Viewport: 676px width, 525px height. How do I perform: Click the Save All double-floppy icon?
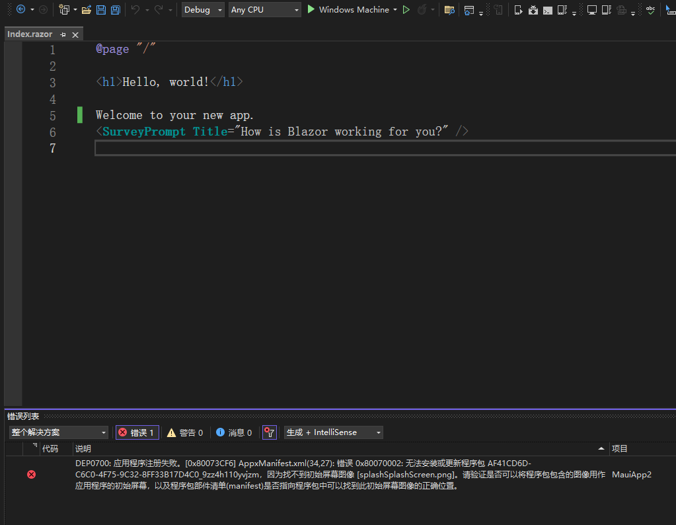click(116, 9)
